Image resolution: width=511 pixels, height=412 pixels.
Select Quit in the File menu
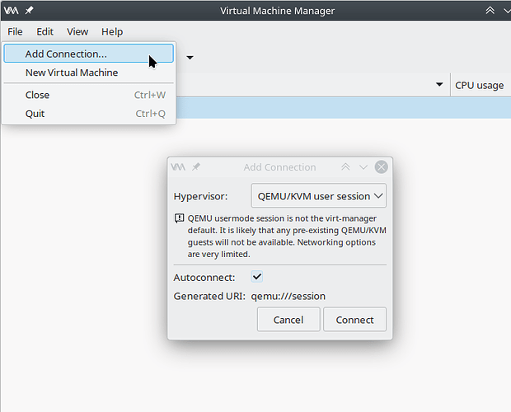[x=89, y=114]
